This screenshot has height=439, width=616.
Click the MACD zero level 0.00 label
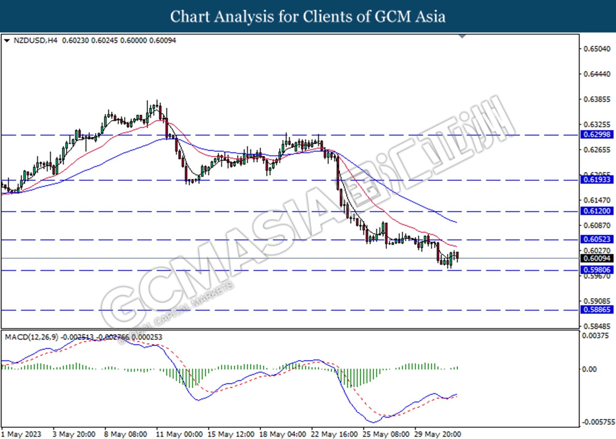pos(589,369)
